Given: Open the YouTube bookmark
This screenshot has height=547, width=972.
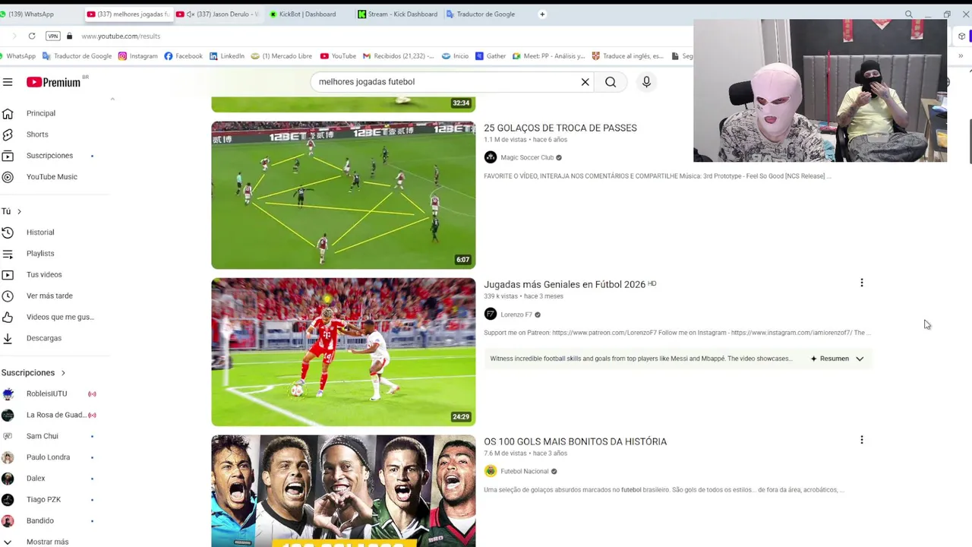Looking at the screenshot, I should click(x=338, y=55).
